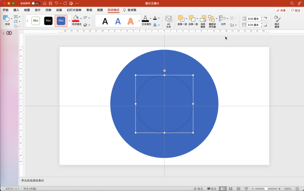This screenshot has width=304, height=191.
Task: Start slideshow from the status bar icon
Action: point(246,189)
